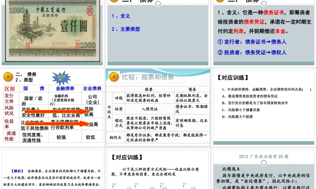The height and width of the screenshot is (189, 316).
Task: Select answer D. 风险都大于股票
Action: 237,117
